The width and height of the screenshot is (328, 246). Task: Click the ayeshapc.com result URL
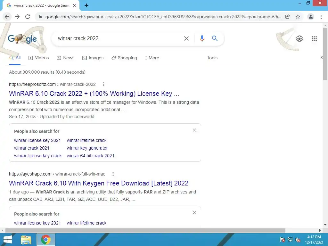pyautogui.click(x=57, y=174)
